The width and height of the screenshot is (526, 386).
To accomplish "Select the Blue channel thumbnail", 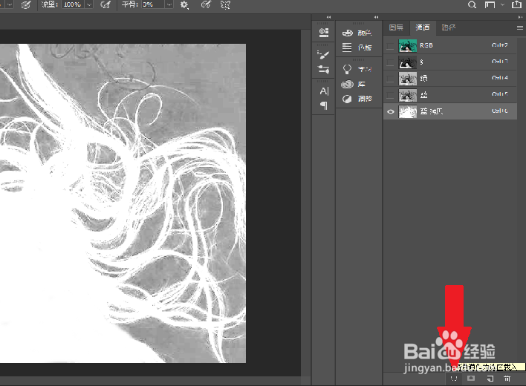I will (408, 95).
